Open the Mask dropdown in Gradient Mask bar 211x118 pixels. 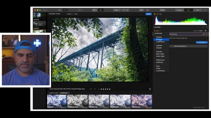point(70,14)
